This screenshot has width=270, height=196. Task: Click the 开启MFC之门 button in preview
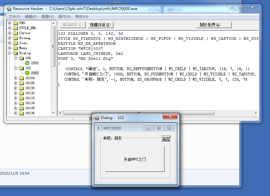(135, 159)
